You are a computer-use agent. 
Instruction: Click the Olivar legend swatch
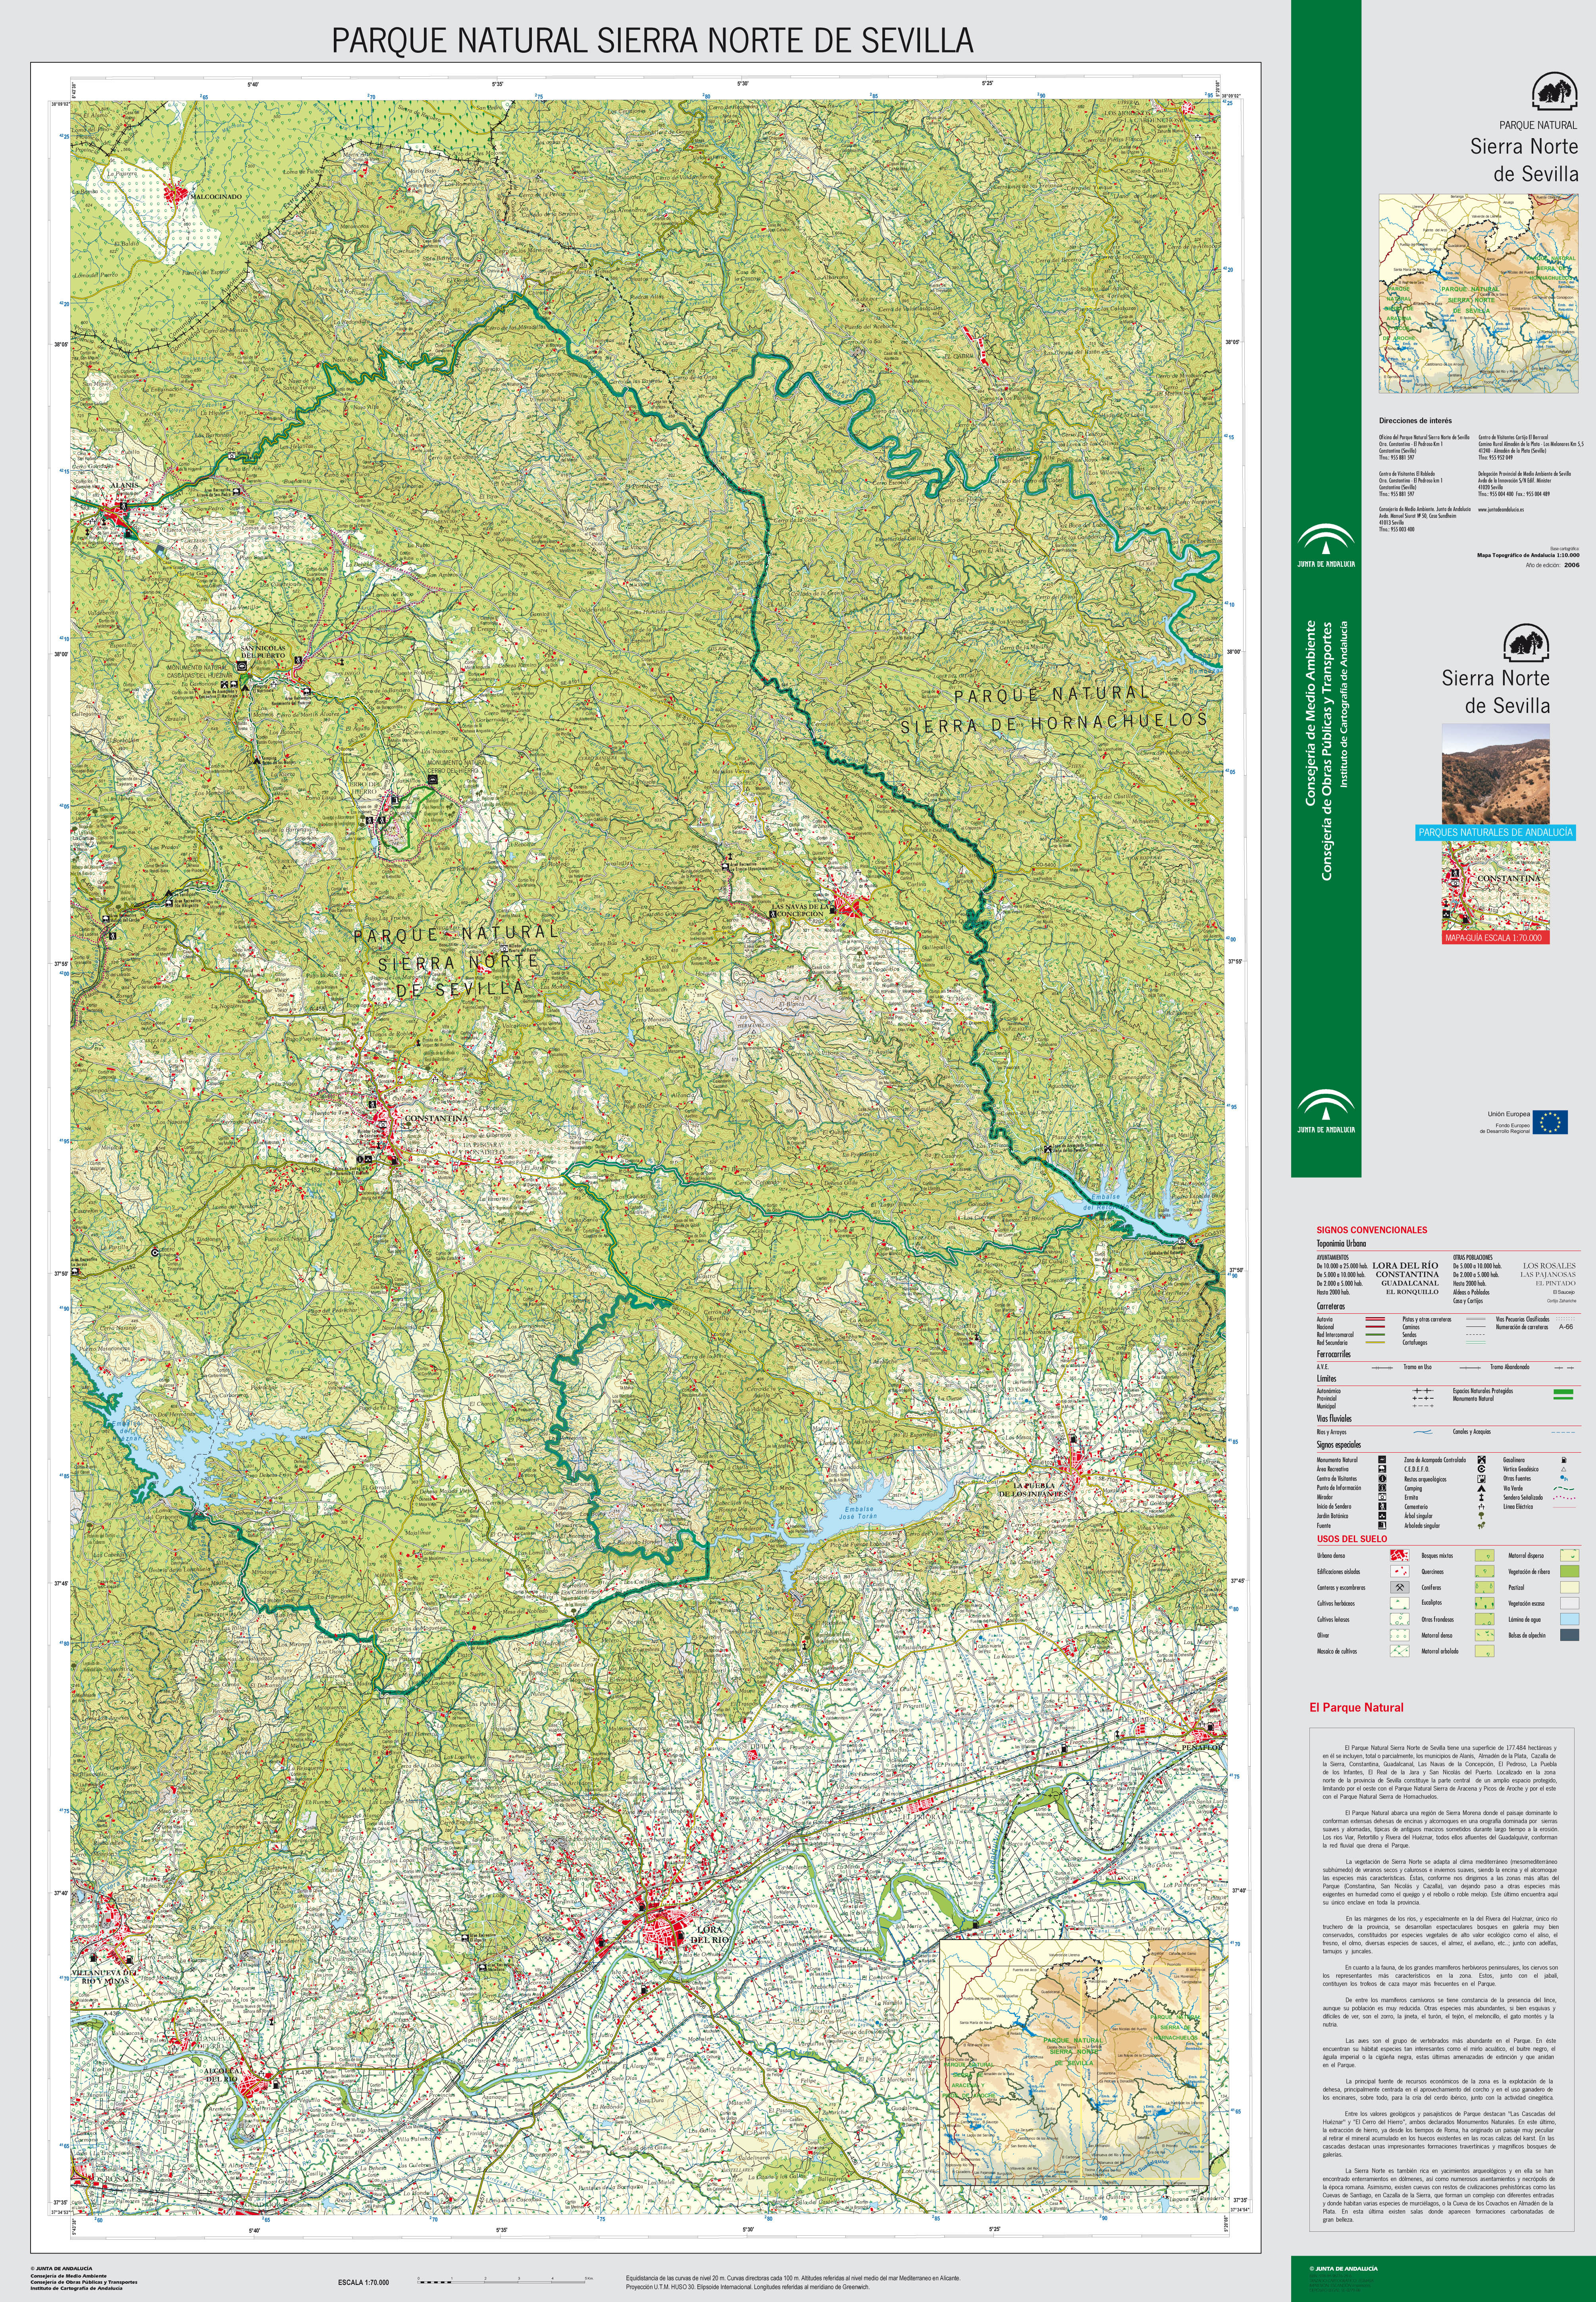[x=1400, y=1635]
